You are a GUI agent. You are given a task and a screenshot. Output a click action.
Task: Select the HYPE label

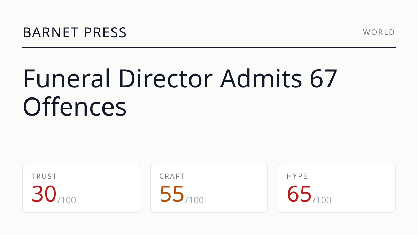[x=297, y=177]
